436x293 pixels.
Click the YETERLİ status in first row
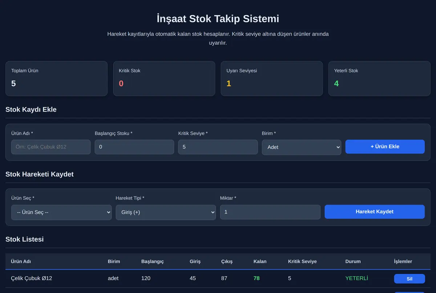click(x=357, y=278)
